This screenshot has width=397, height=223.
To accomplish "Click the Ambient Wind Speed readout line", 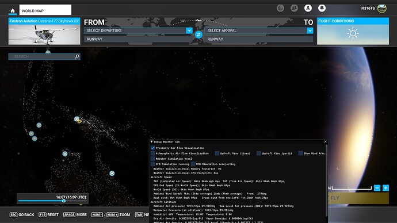I will click(x=210, y=194).
